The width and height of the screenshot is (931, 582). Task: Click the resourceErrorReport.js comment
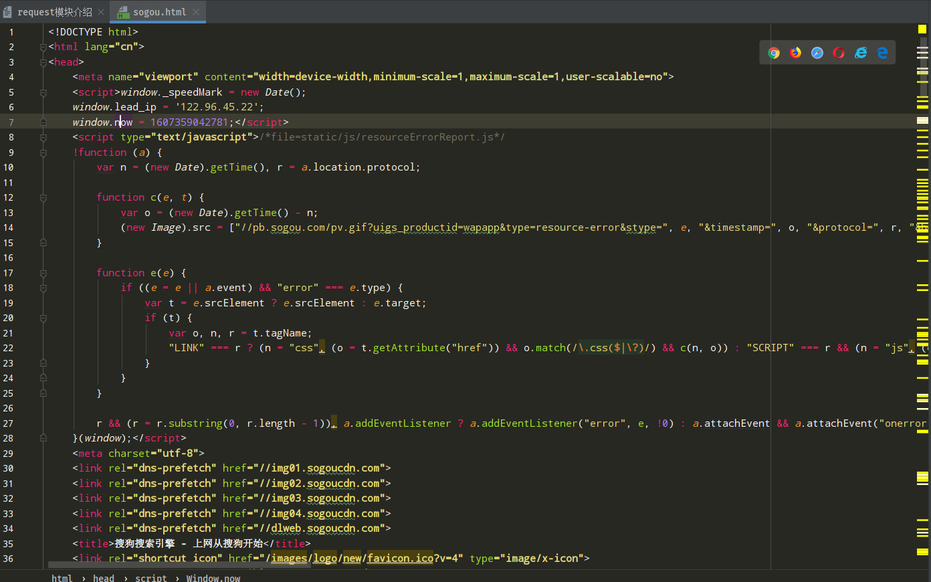pyautogui.click(x=382, y=137)
